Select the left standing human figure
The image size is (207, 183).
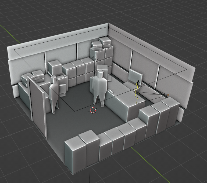pyautogui.click(x=54, y=94)
